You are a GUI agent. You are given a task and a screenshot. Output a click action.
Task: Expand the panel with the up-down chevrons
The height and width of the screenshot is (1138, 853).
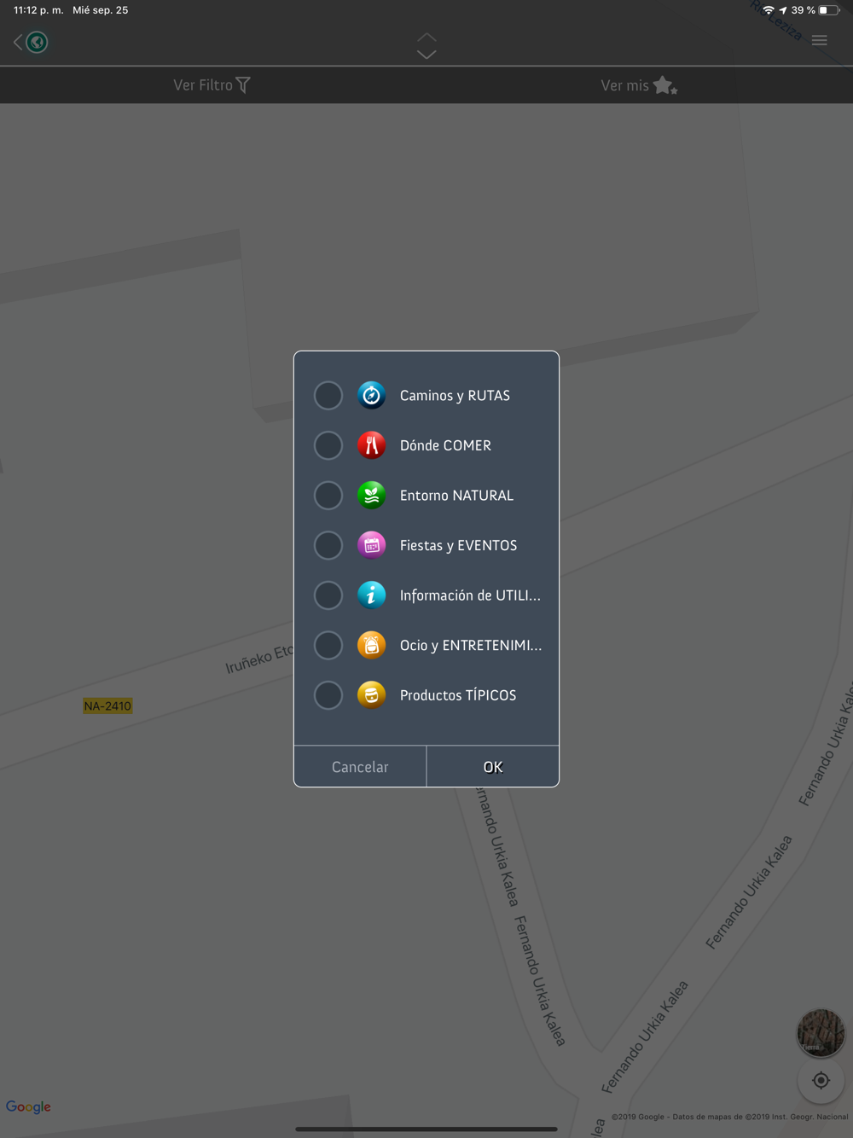coord(426,46)
